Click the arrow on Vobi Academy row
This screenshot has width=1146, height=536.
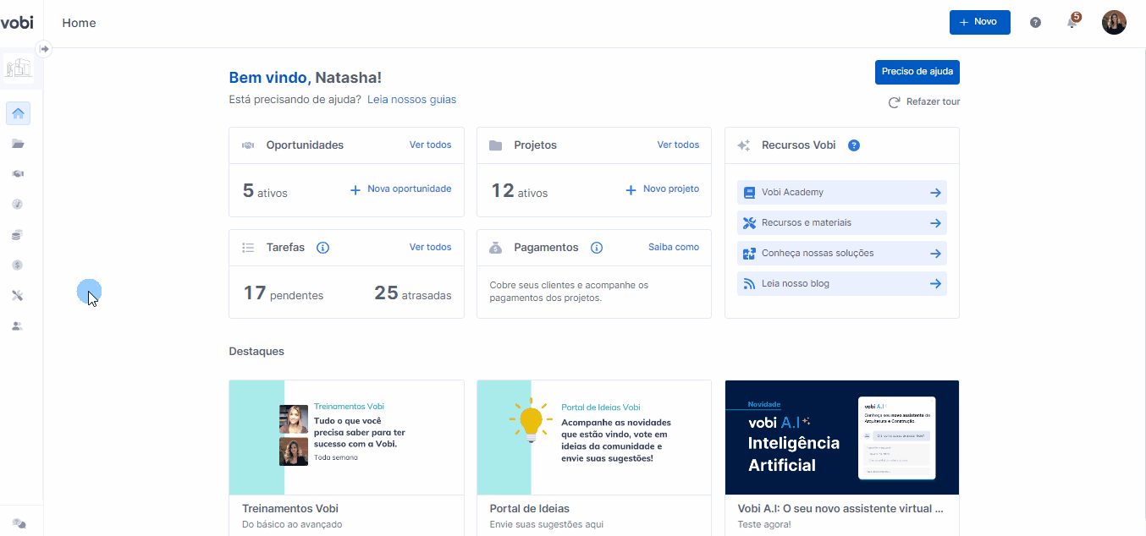click(935, 193)
